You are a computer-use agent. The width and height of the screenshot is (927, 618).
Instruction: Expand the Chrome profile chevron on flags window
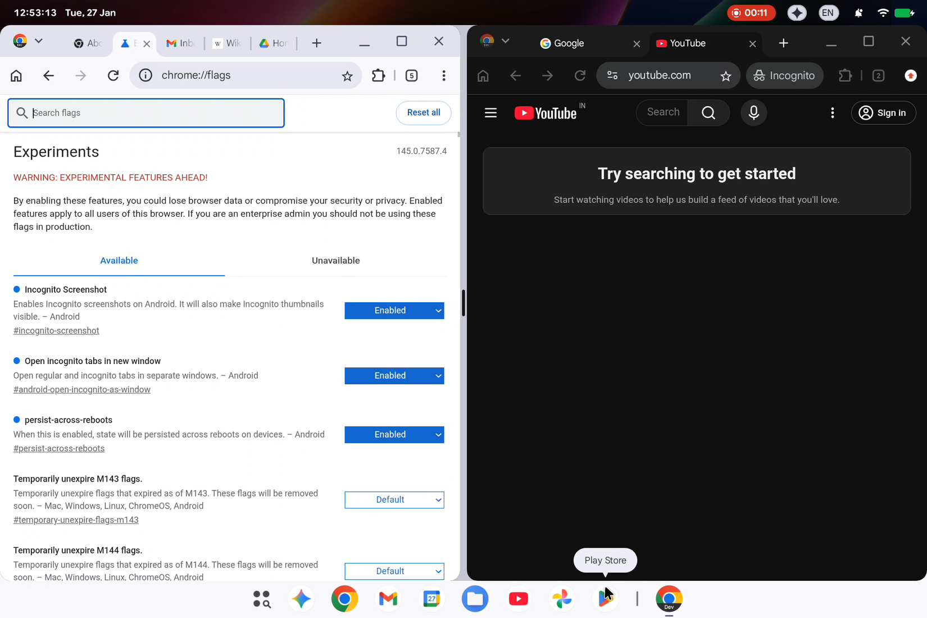(x=38, y=40)
